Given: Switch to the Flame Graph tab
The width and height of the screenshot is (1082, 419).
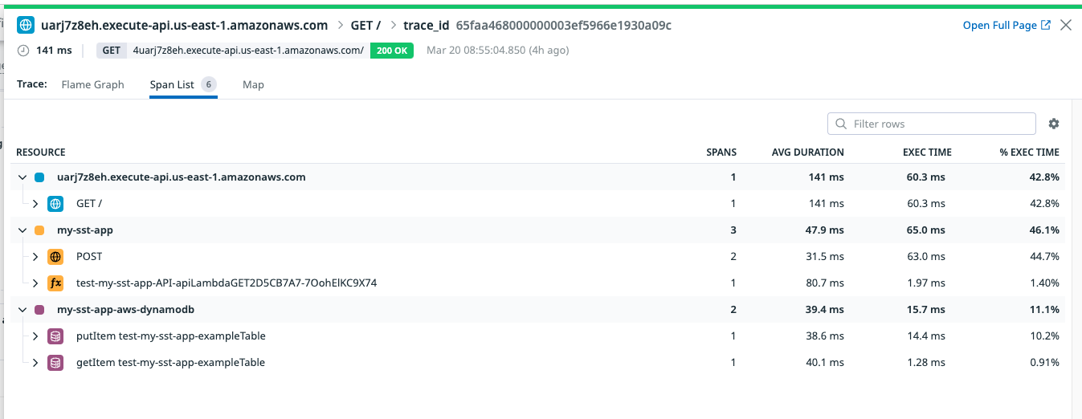Looking at the screenshot, I should tap(92, 84).
